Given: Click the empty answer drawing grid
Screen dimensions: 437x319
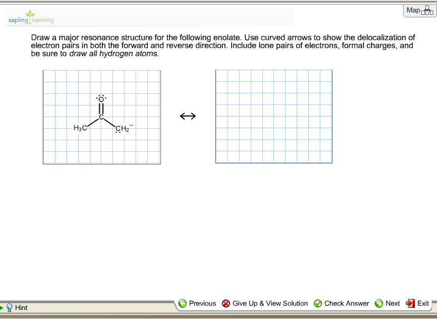Looking at the screenshot, I should coord(273,116).
